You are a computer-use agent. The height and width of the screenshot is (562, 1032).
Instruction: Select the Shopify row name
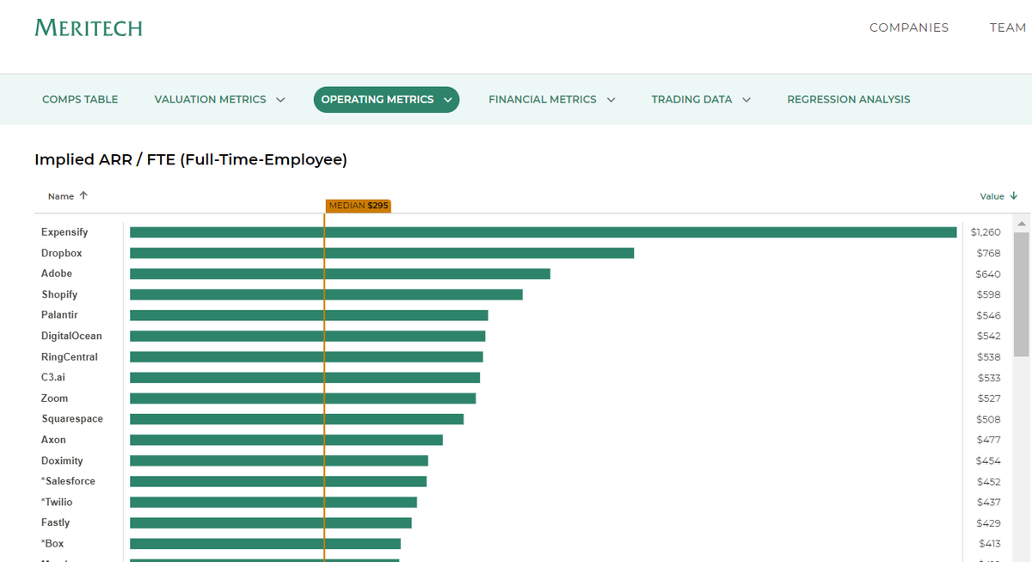(x=59, y=294)
